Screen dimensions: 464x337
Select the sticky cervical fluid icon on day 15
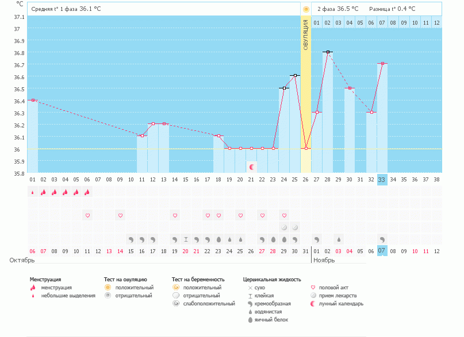(186, 239)
